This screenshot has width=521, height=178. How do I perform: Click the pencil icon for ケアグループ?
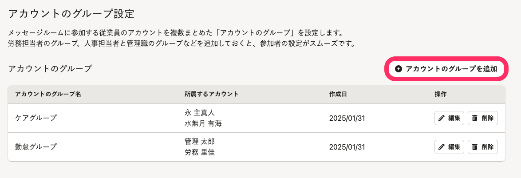(x=442, y=118)
